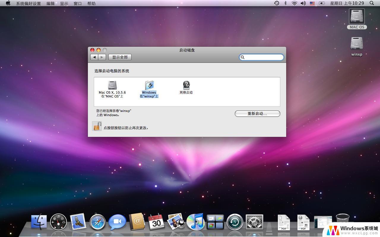Open the US flag input source menu
Viewport: 380px width, 237px height.
[x=312, y=3]
